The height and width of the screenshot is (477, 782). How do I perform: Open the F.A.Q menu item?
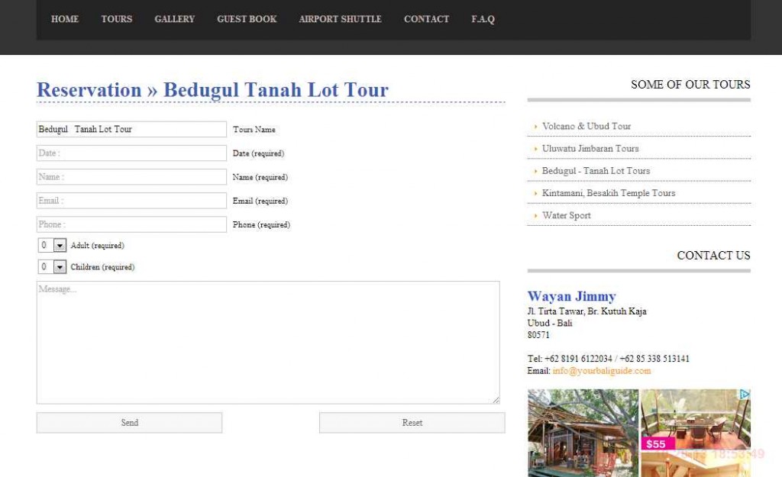483,19
